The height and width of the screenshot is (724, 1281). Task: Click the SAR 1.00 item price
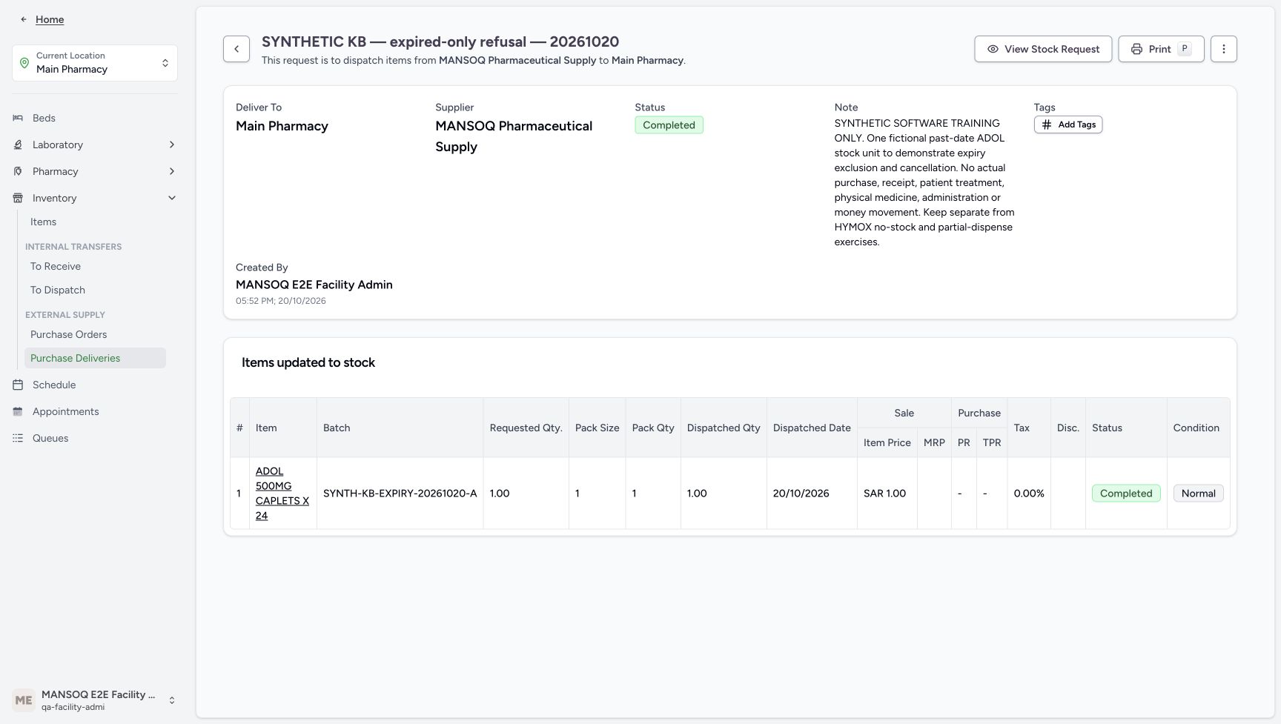884,494
